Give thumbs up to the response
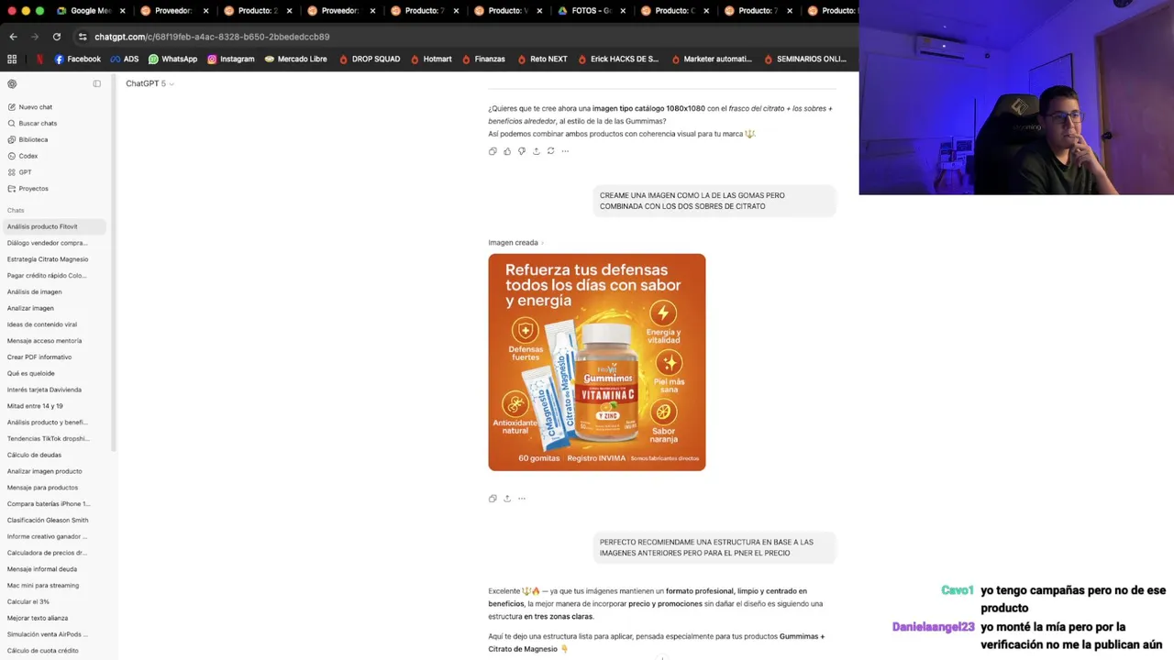 pyautogui.click(x=507, y=151)
